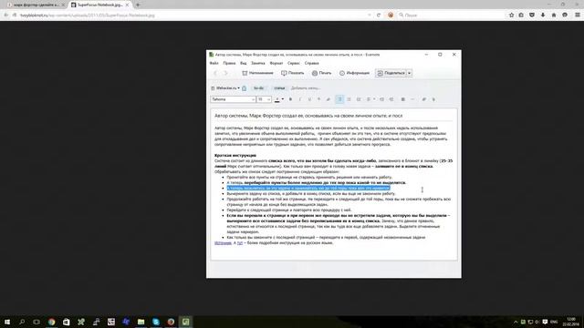
Task: Open the Заметка menu
Action: tap(257, 63)
